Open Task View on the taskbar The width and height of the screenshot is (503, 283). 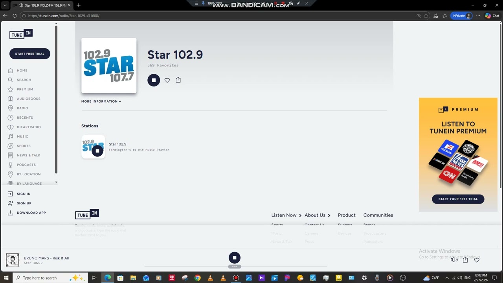coord(94,278)
